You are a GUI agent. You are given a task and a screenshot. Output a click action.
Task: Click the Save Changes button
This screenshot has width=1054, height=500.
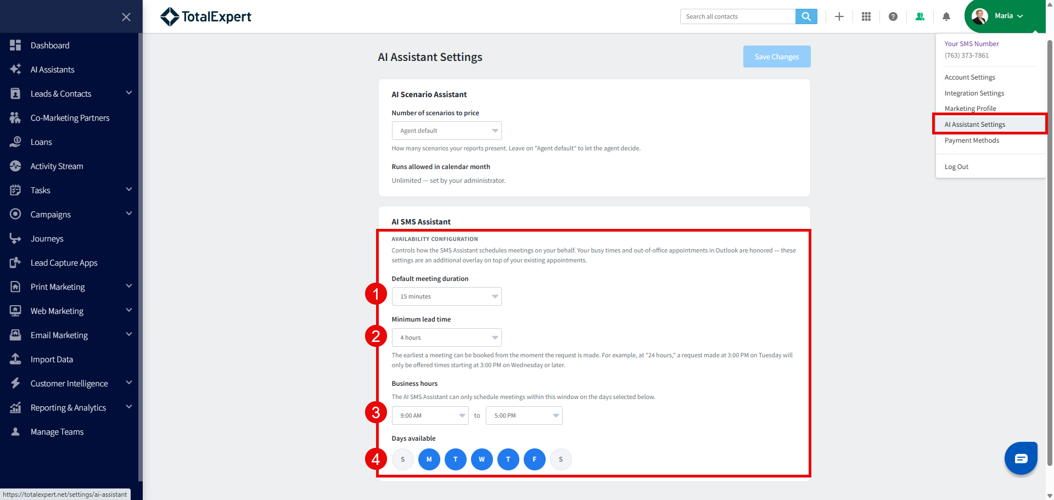pyautogui.click(x=777, y=57)
